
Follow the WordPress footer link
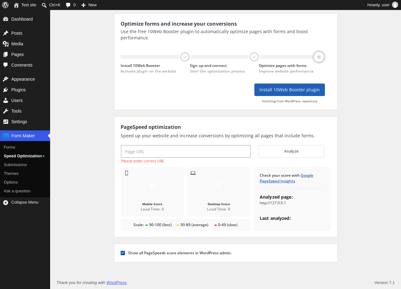[x=117, y=282]
